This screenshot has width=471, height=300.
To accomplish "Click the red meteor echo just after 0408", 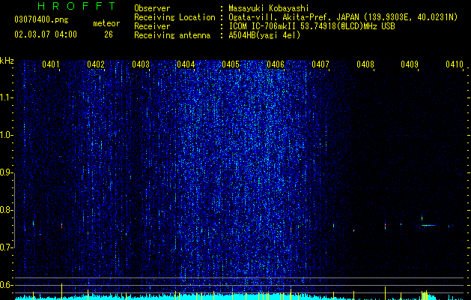I will tap(385, 226).
